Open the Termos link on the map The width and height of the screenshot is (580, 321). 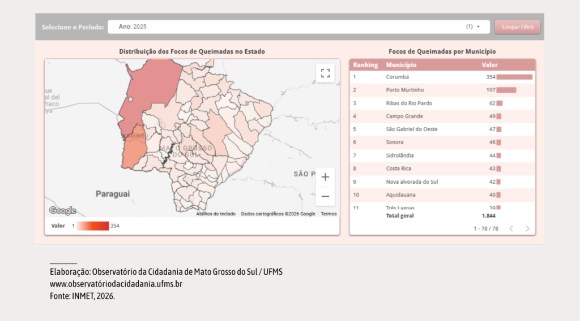click(x=329, y=214)
